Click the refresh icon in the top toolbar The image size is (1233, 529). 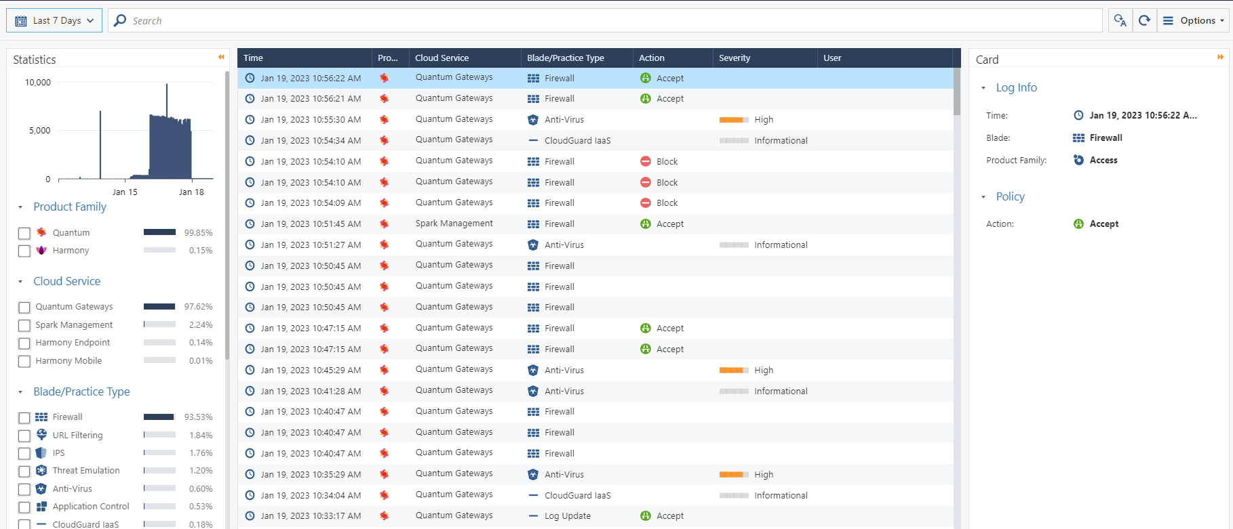click(1144, 20)
